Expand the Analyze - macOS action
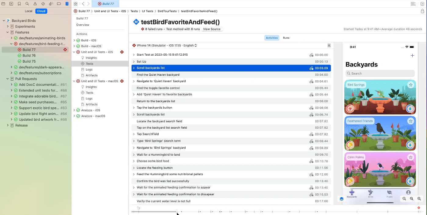Screen dimensions: 427x215 [x=74, y=116]
